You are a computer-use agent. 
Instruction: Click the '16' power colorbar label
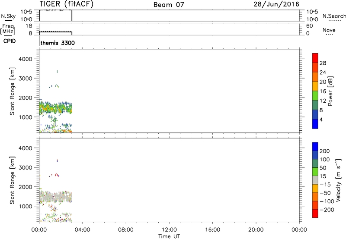[x=323, y=91]
